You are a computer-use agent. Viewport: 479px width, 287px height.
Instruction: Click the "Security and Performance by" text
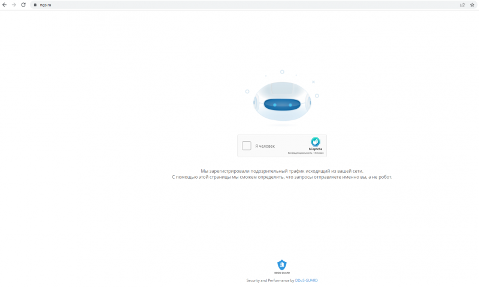(x=270, y=280)
